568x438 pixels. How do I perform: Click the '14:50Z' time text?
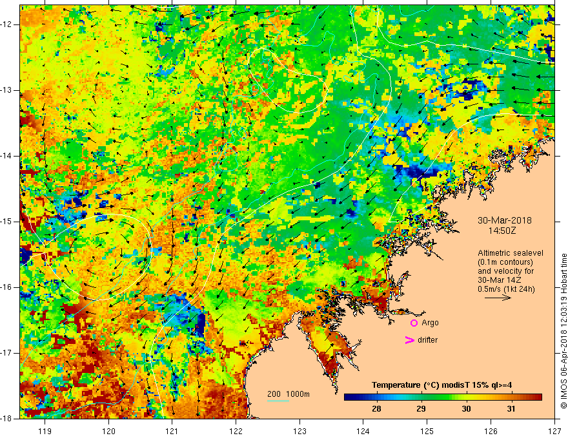502,231
